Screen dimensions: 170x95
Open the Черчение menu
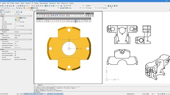pyautogui.click(x=28, y=3)
